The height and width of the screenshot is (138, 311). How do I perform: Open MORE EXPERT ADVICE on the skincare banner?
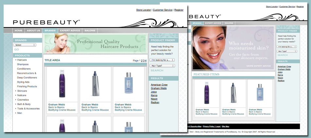click(258, 66)
